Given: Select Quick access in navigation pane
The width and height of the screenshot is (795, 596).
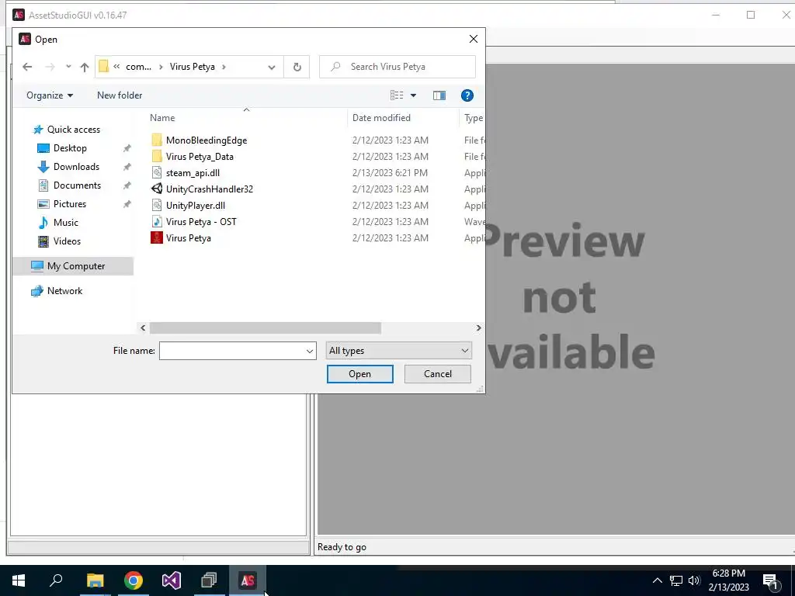Looking at the screenshot, I should [x=74, y=130].
